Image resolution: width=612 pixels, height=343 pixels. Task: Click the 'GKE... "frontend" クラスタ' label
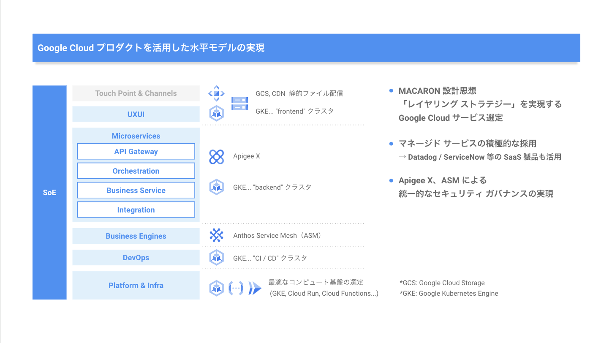(295, 111)
